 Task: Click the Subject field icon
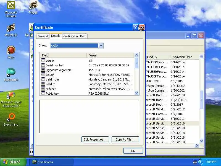click(43, 89)
